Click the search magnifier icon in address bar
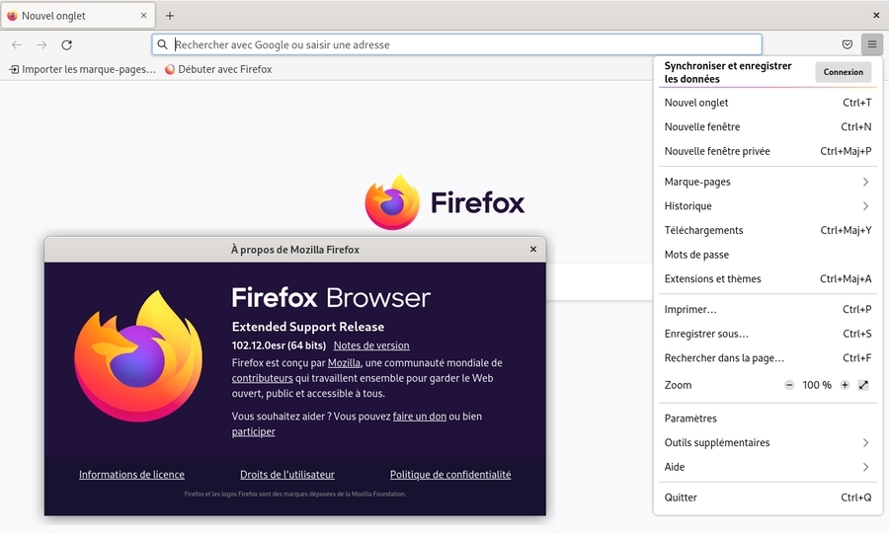The image size is (889, 533). pos(163,44)
